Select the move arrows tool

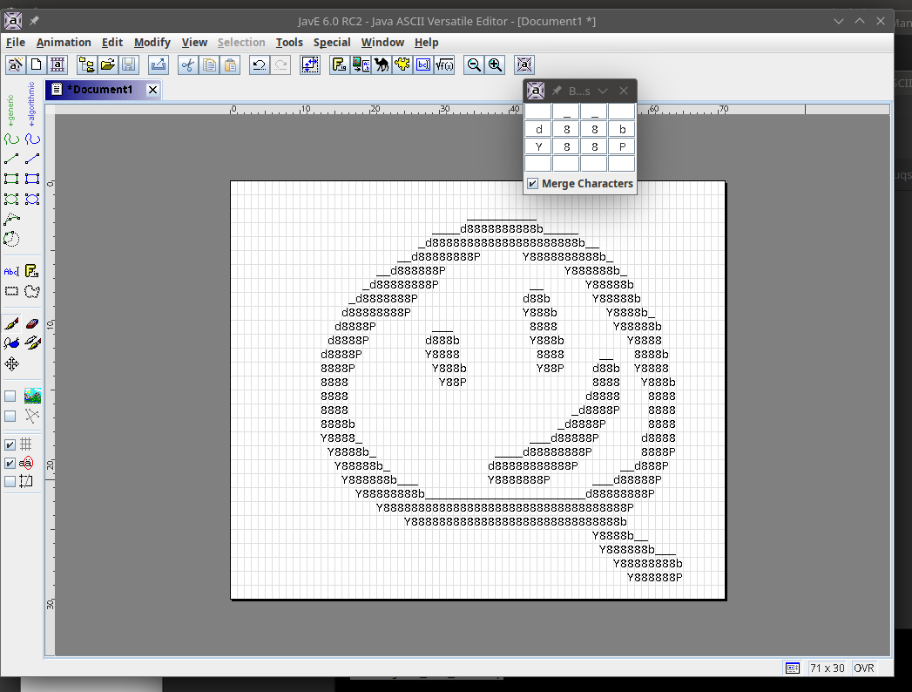pyautogui.click(x=11, y=363)
